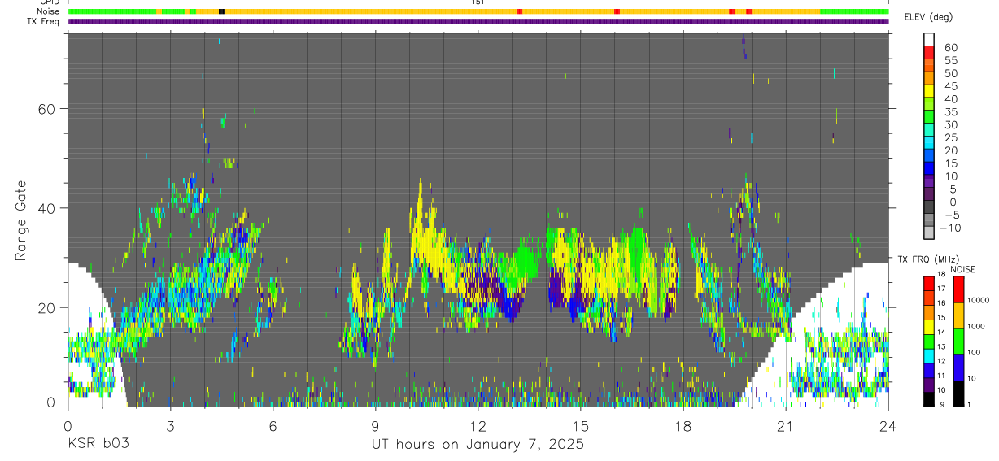Click the red top swatch of the TX FRQ colorbar
The height and width of the screenshot is (461, 999).
tap(929, 284)
